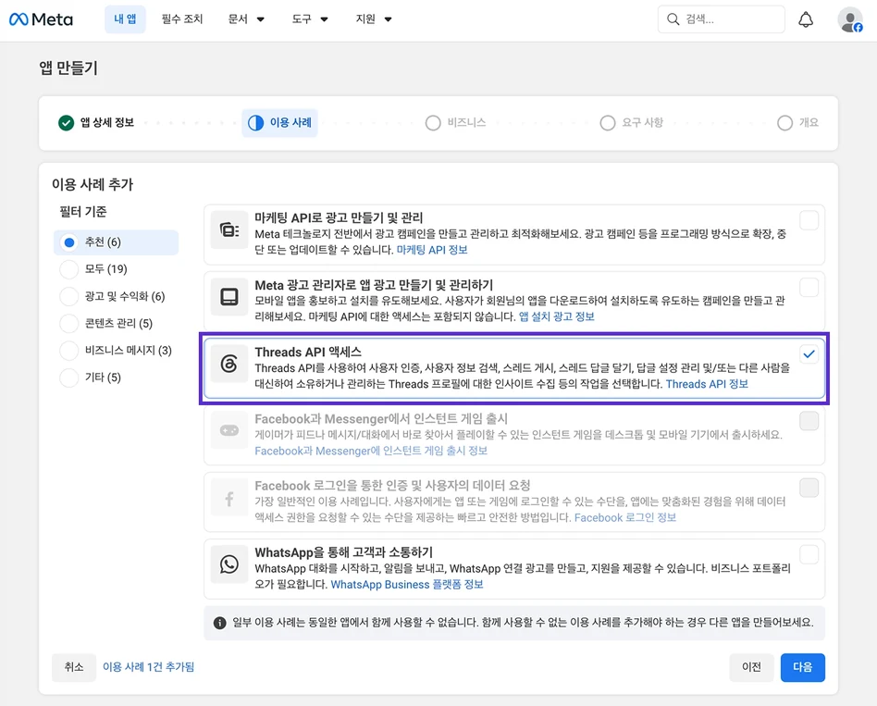
Task: Expand the 문서 dropdown menu
Action: tap(245, 19)
